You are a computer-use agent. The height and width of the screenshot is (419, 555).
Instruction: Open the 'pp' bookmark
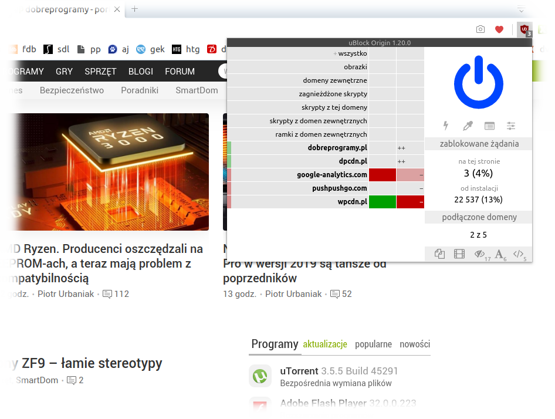coord(89,49)
